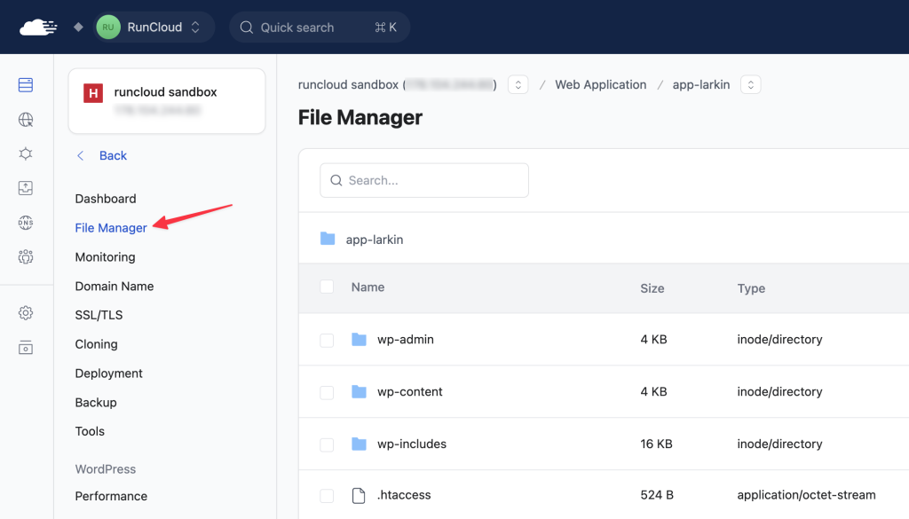The width and height of the screenshot is (909, 519).
Task: Click the .htaccess file icon
Action: pos(359,495)
